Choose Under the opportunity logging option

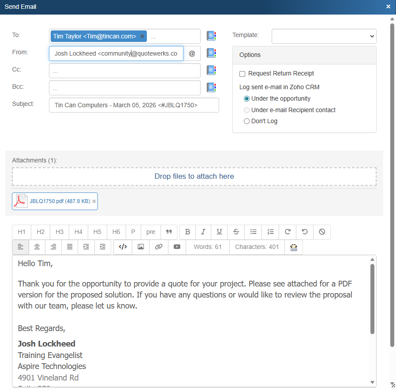247,99
